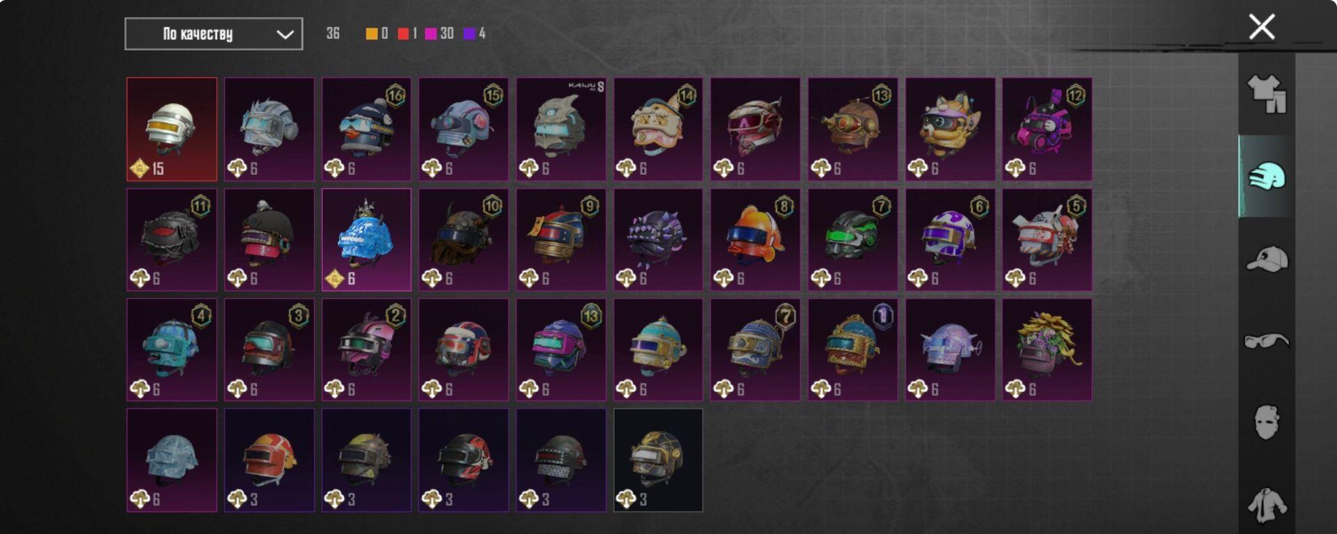The width and height of the screenshot is (1337, 534).
Task: Select the helmet category icon
Action: coord(1267,177)
